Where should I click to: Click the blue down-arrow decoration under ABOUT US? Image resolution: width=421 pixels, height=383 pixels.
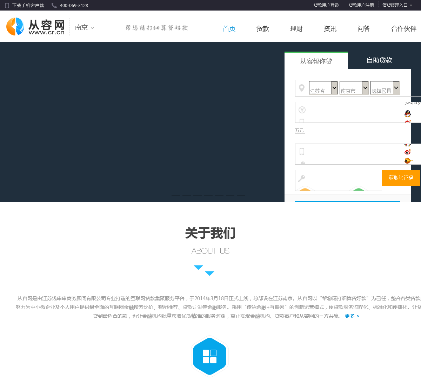coord(204,271)
